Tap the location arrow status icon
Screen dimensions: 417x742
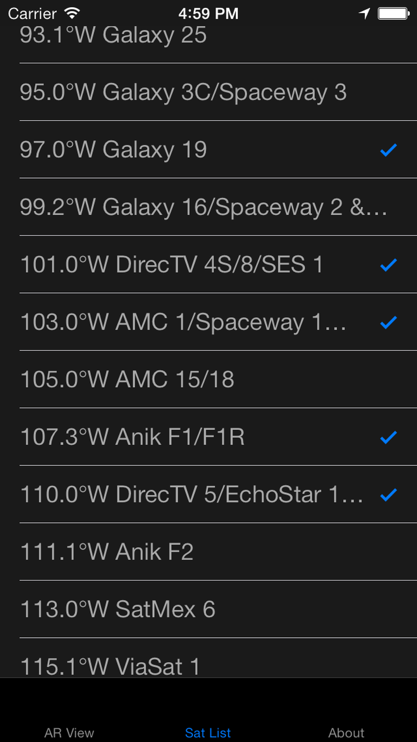point(364,14)
